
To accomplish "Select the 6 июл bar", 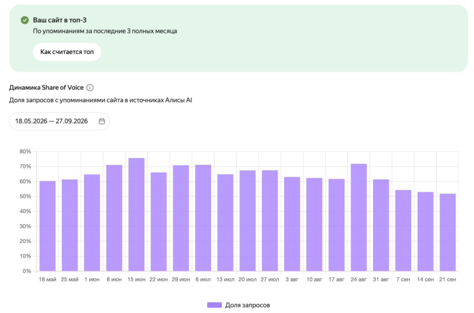I will pyautogui.click(x=203, y=218).
